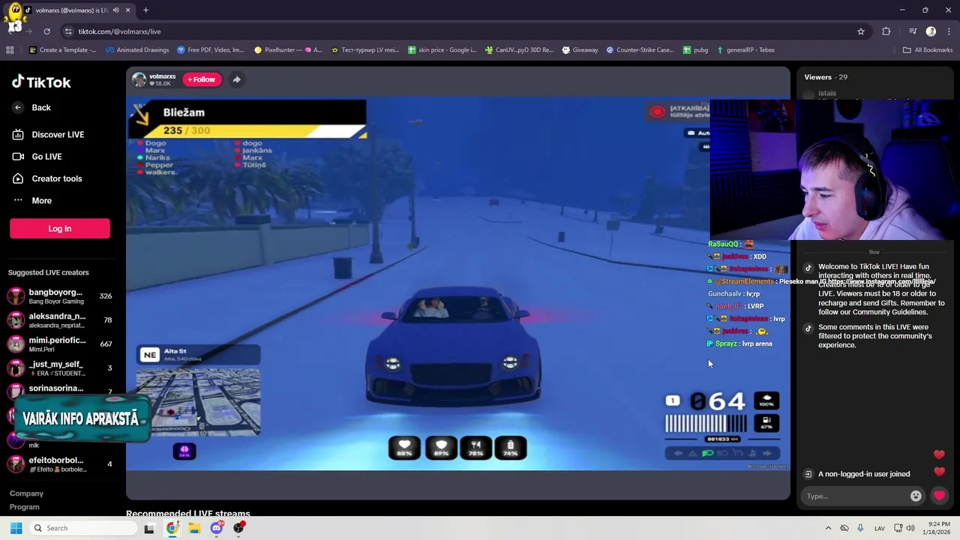The height and width of the screenshot is (540, 960).
Task: Open Creator tools in sidebar
Action: coord(46,178)
